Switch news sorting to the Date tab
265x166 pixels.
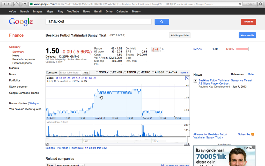click(x=251, y=74)
